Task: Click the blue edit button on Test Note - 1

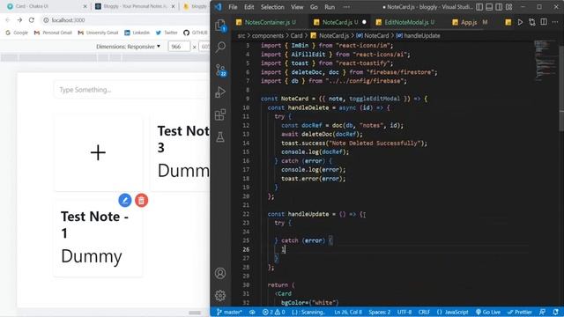Action: 125,200
